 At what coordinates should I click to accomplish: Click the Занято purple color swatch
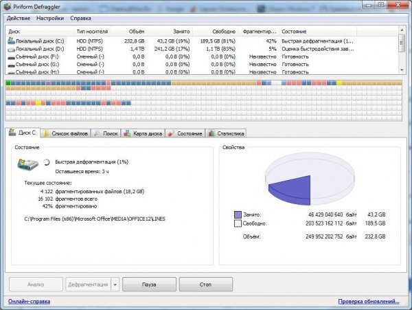(x=238, y=214)
